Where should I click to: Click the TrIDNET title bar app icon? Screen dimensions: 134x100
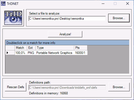(x=3, y=4)
